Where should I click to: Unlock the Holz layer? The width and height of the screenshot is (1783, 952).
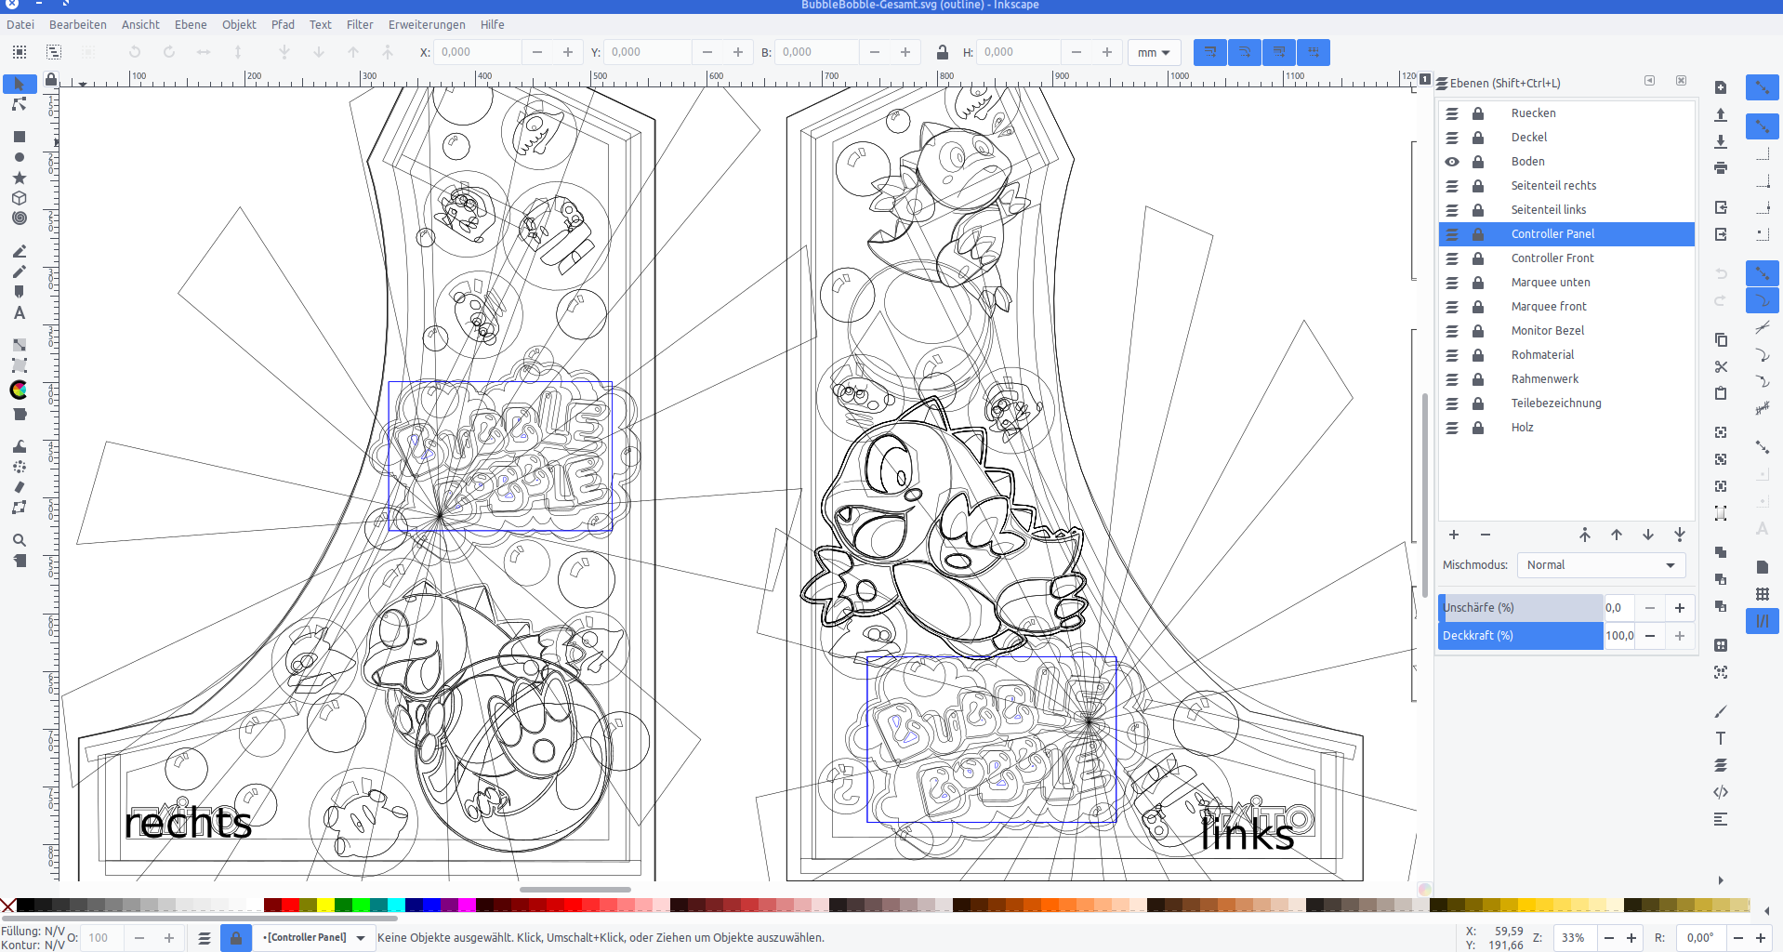[x=1478, y=428]
